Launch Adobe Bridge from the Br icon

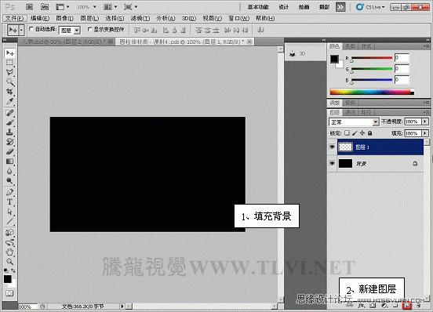pos(29,7)
